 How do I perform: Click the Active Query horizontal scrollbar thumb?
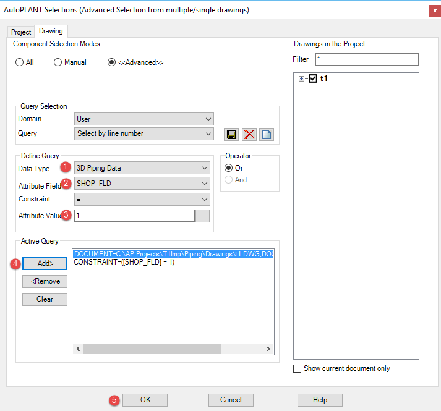(152, 349)
